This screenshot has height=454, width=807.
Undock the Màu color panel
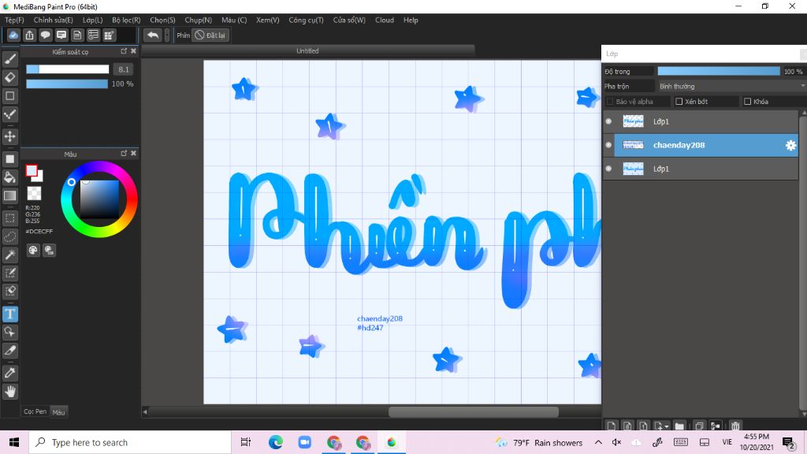[124, 154]
